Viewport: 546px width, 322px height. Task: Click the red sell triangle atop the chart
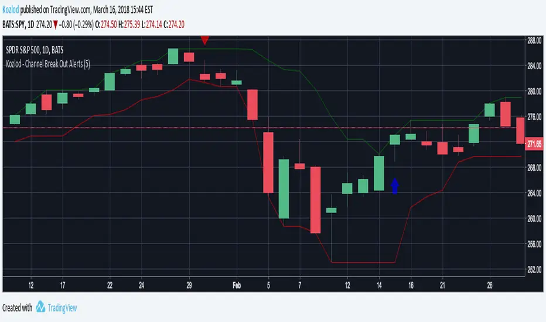[x=204, y=40]
